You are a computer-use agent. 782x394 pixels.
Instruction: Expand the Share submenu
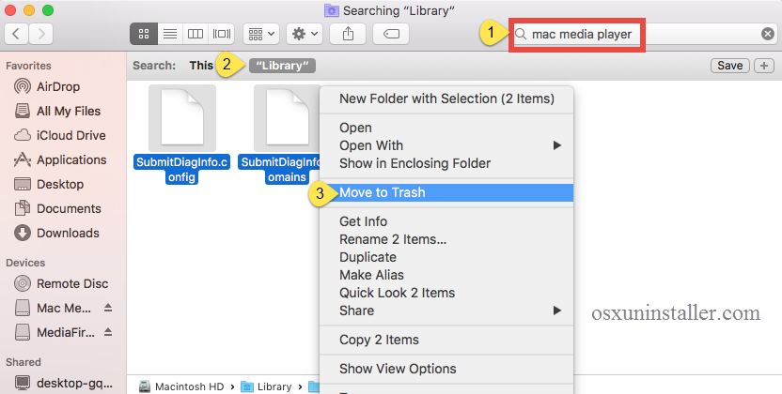click(557, 311)
